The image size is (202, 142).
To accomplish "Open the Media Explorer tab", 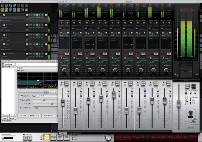I will [x=74, y=133].
